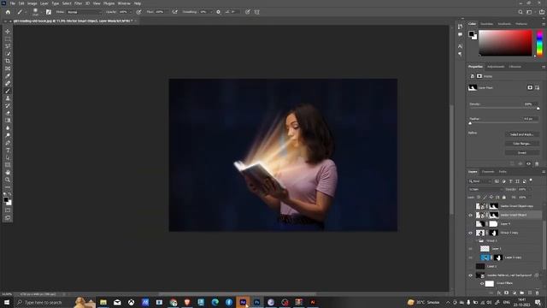
Task: Select the Type tool
Action: [8, 151]
